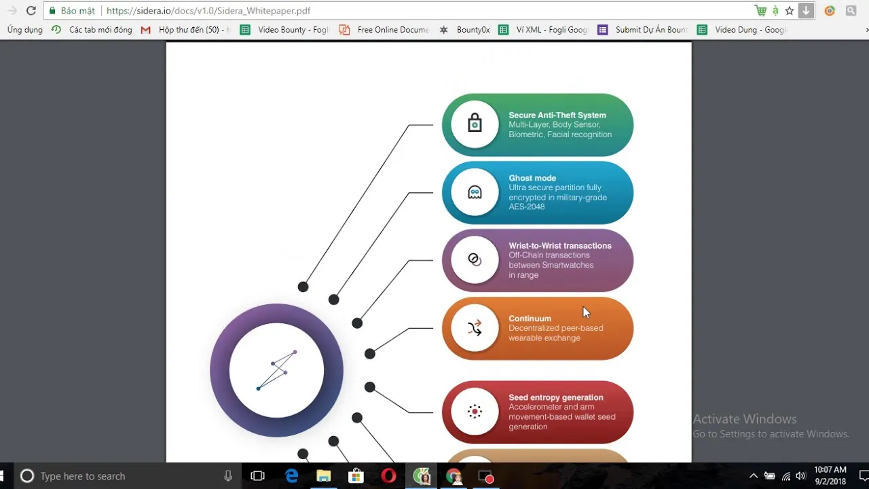Click the green padlock security icon
Screen dimensions: 869x489
tap(52, 11)
